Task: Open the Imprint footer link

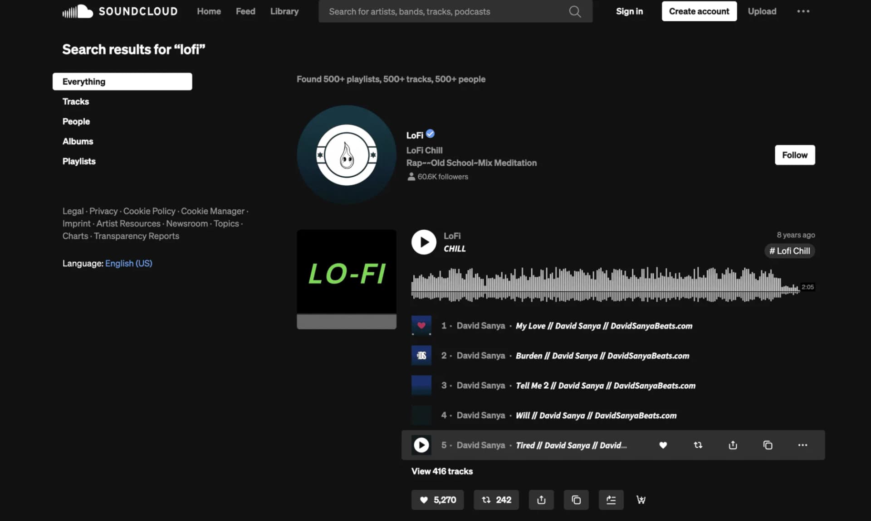Action: (x=76, y=223)
